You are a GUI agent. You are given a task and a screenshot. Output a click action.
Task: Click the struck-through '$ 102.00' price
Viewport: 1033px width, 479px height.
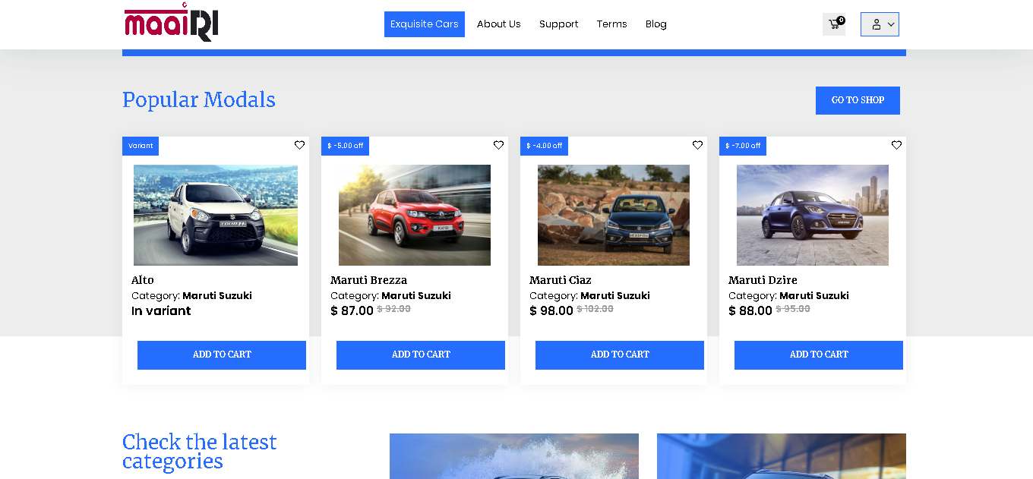point(595,309)
